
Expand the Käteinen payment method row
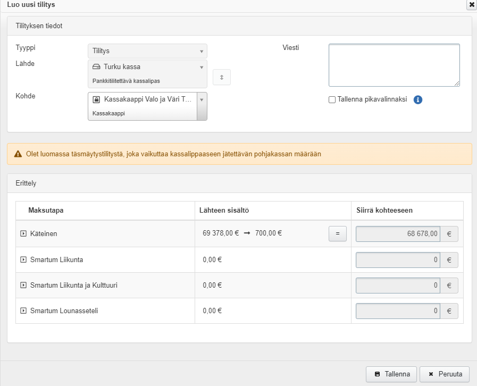coord(23,234)
